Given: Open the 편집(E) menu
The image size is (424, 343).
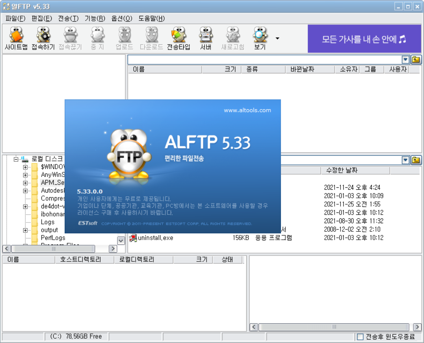Looking at the screenshot, I should tap(42, 19).
